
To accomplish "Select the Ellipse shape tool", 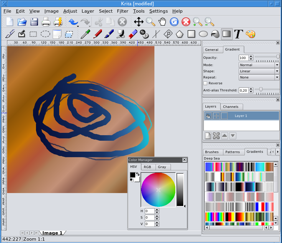I will coord(203,34).
